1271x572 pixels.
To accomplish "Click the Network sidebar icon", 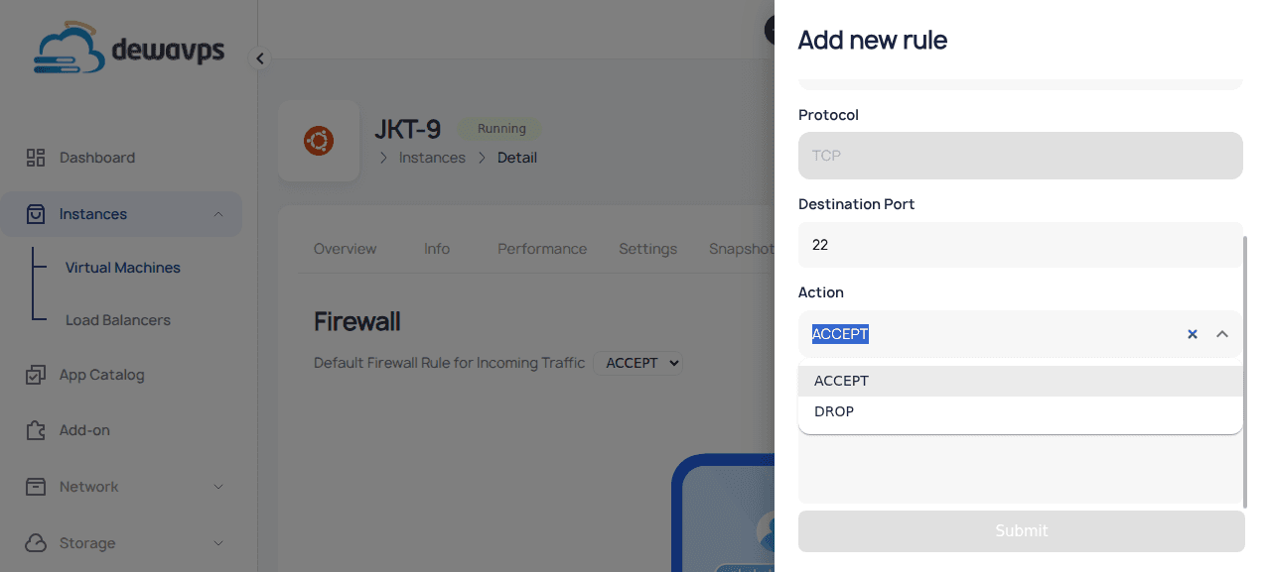I will coord(36,487).
